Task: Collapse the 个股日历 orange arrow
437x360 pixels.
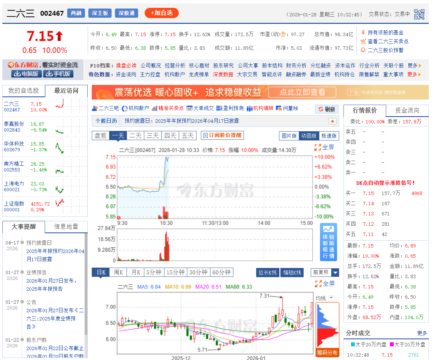Action: (x=332, y=121)
